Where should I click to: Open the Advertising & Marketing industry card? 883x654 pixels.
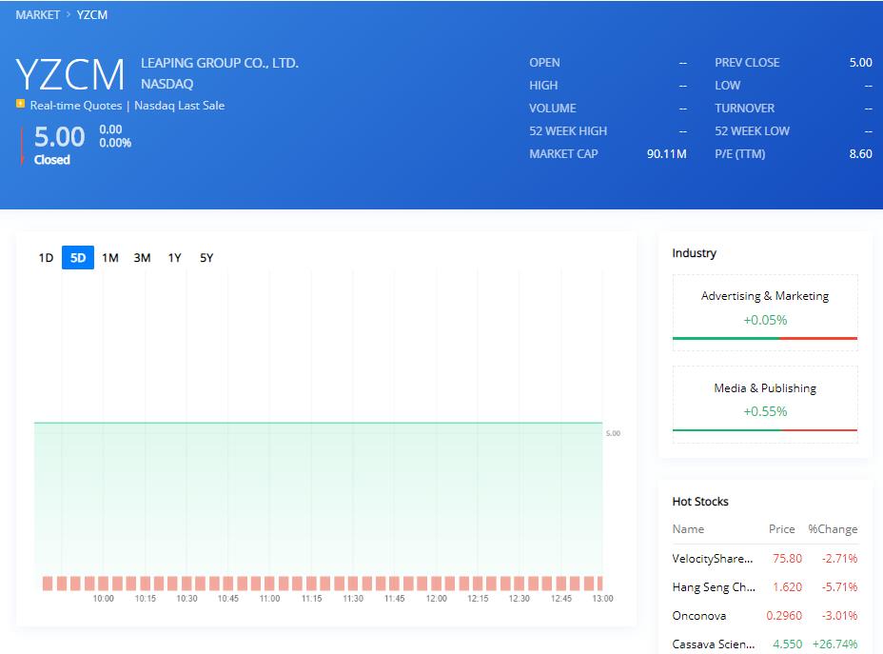(x=764, y=307)
